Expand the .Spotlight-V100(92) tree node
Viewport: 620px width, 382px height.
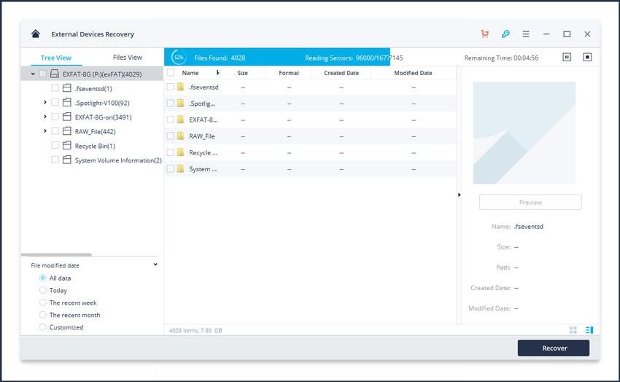point(45,102)
